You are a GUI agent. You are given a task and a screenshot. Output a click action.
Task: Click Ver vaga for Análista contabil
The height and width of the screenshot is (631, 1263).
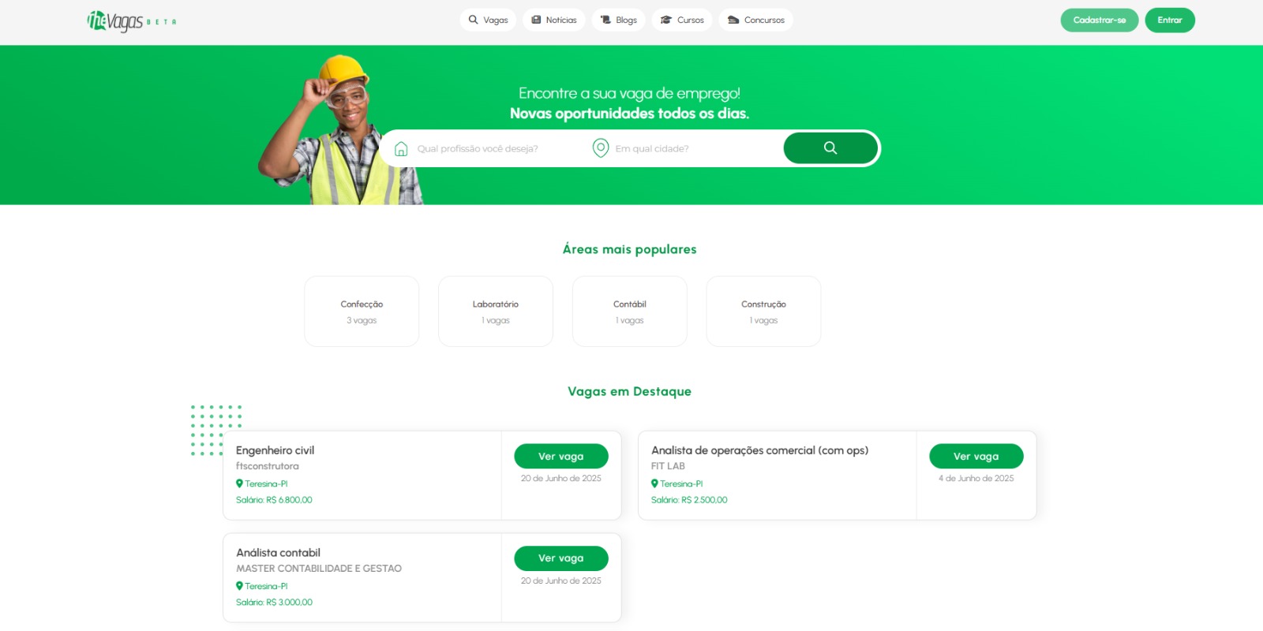pyautogui.click(x=561, y=558)
